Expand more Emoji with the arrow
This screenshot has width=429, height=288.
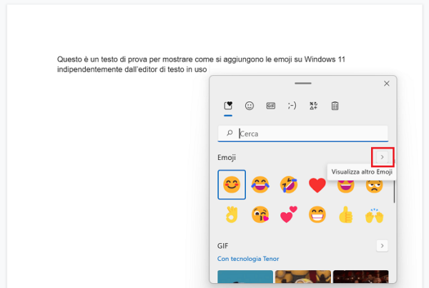pos(383,157)
